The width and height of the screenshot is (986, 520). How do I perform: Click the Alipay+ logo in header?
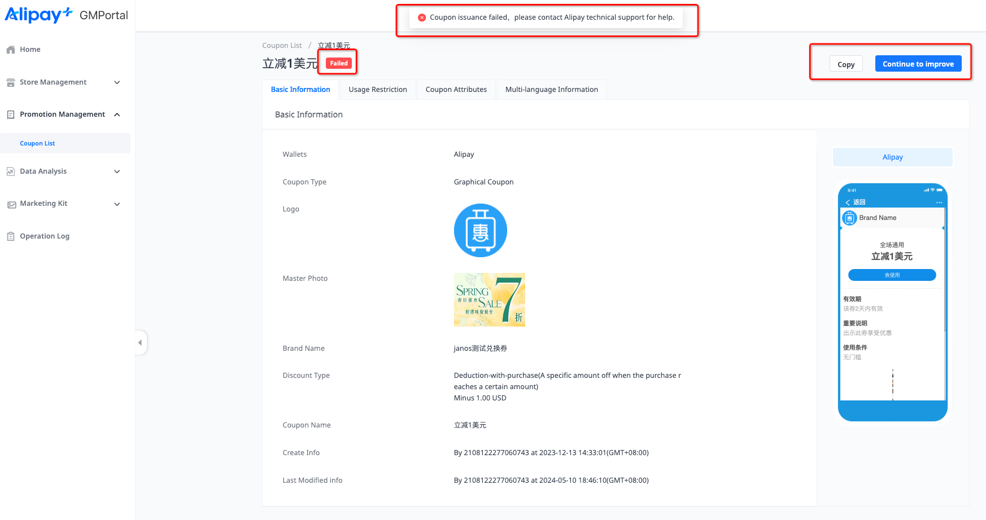click(38, 15)
